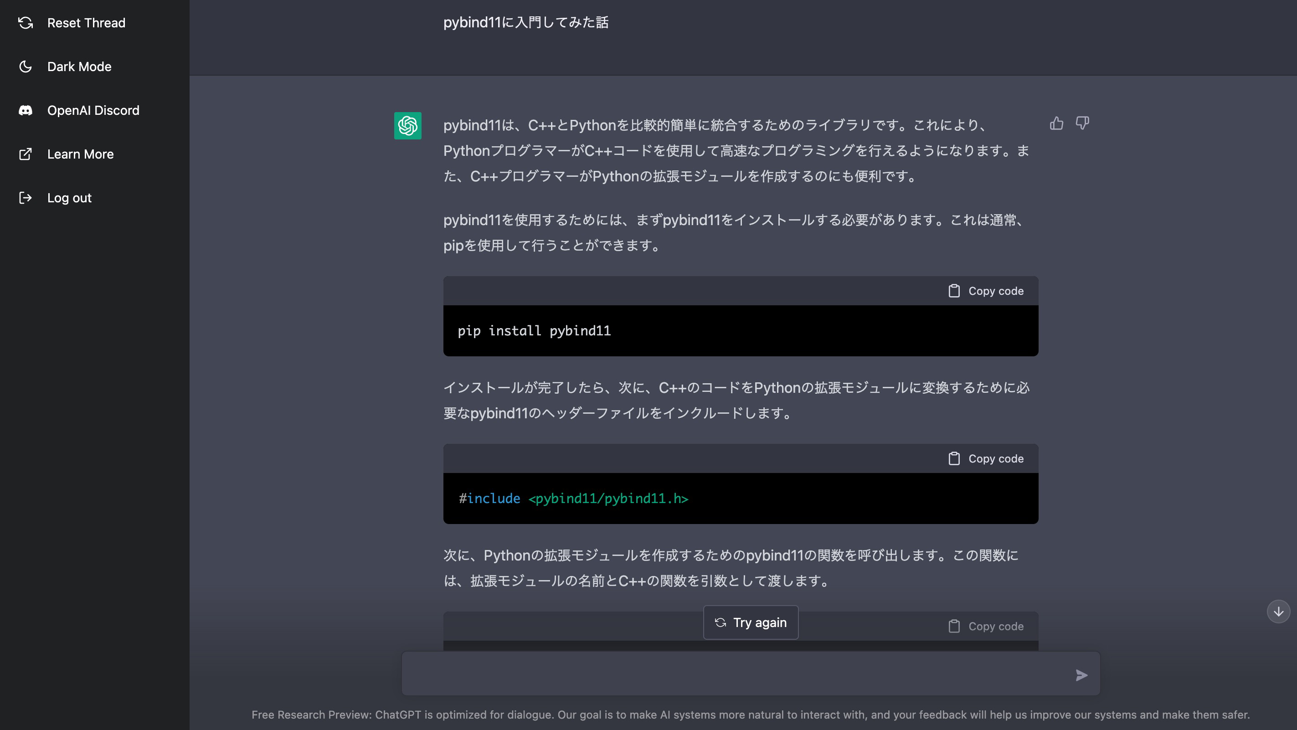Click the send message arrow icon
Viewport: 1297px width, 730px height.
pos(1081,675)
